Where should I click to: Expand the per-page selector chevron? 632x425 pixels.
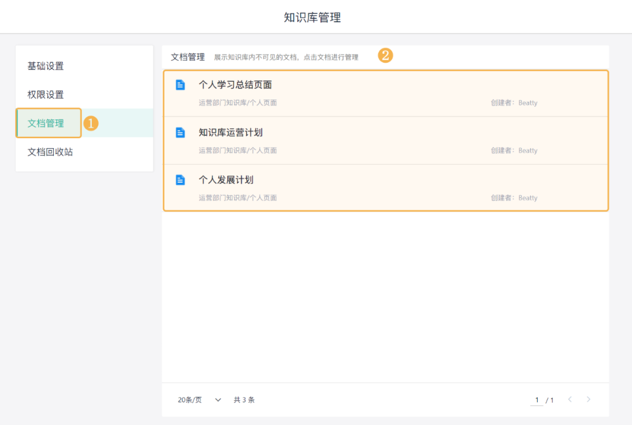218,399
